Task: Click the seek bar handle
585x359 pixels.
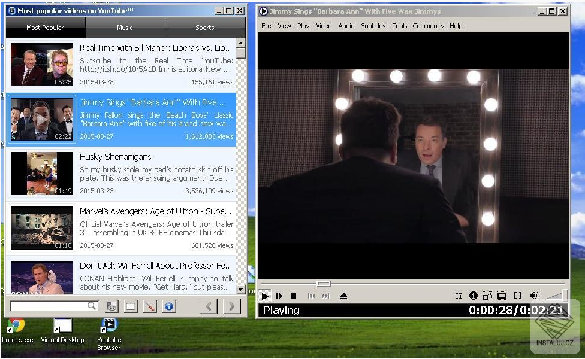Action: [324, 284]
